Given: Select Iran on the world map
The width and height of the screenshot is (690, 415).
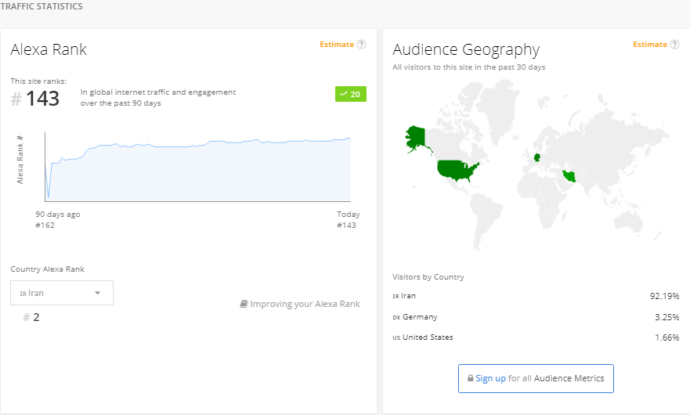Looking at the screenshot, I should point(570,176).
